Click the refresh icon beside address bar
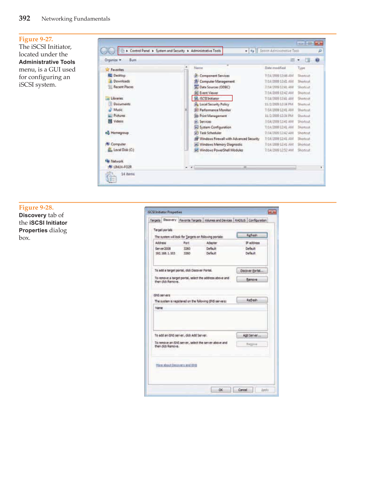Screen dimensions: 378x486 [252, 51]
